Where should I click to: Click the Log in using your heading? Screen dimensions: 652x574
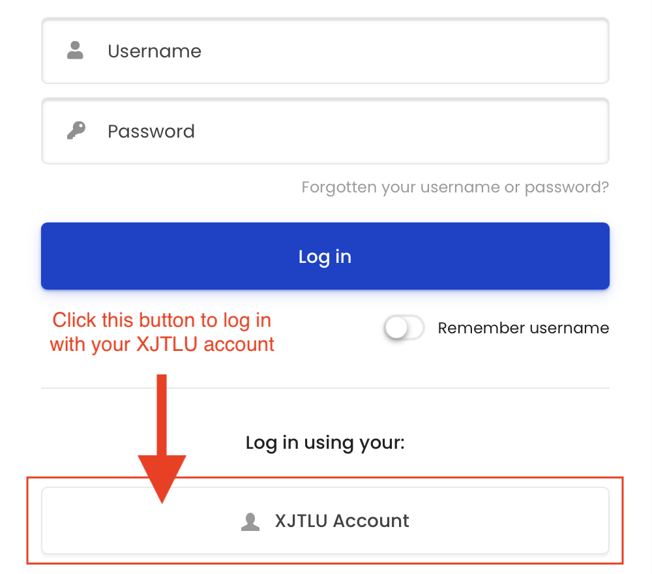[x=325, y=442]
